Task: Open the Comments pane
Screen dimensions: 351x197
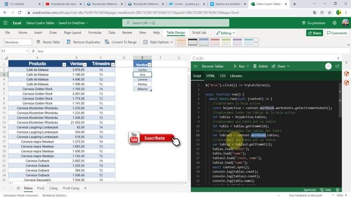Action: pyautogui.click(x=337, y=33)
